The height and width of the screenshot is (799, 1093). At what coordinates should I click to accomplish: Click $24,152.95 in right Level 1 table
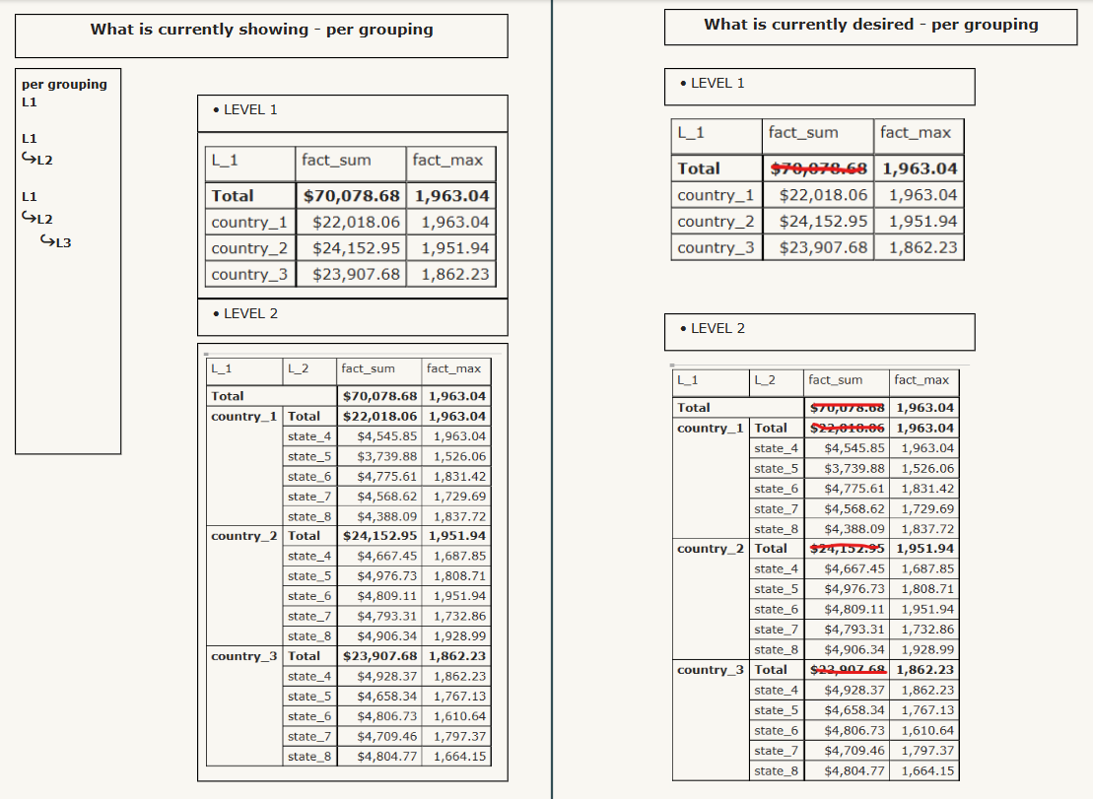pyautogui.click(x=823, y=222)
